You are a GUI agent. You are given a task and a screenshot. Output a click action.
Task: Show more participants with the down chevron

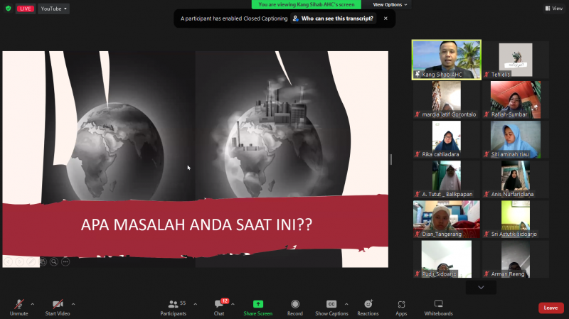481,288
